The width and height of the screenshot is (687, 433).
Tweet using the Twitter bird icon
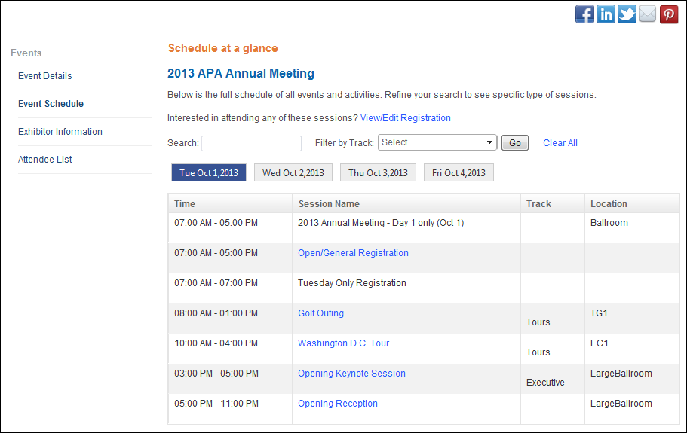627,14
